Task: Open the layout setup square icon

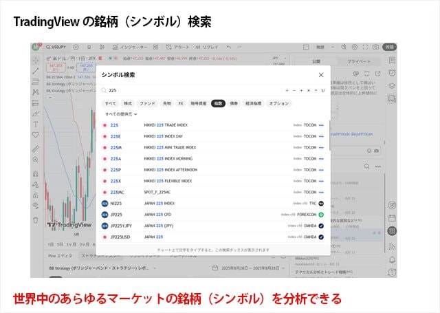Action: pos(306,47)
